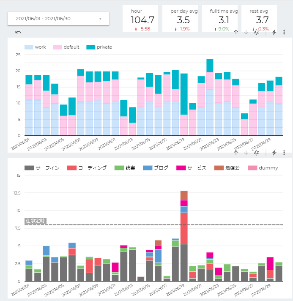The image size is (293, 301).
Task: Select the 'default' legend label
Action: coord(71,47)
